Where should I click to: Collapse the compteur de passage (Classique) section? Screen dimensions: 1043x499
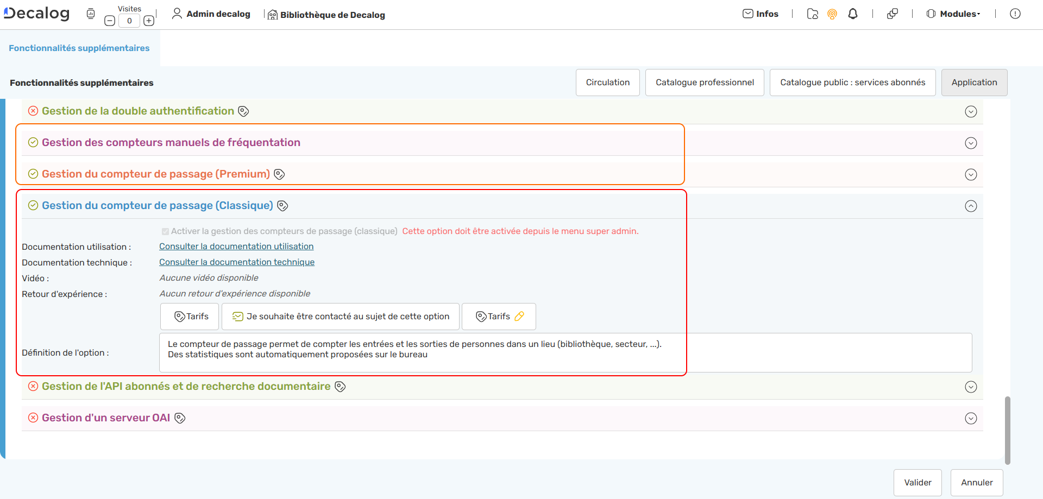pyautogui.click(x=971, y=206)
